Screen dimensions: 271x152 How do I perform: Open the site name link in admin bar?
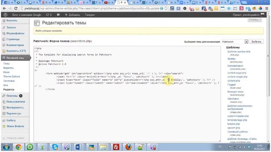pos(27,15)
